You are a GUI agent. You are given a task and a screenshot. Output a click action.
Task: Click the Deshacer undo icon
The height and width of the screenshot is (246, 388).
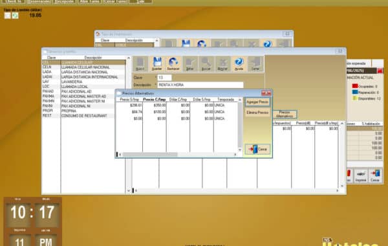point(173,64)
